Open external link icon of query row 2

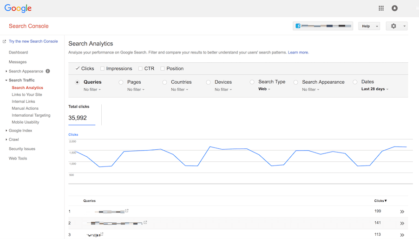click(145, 222)
